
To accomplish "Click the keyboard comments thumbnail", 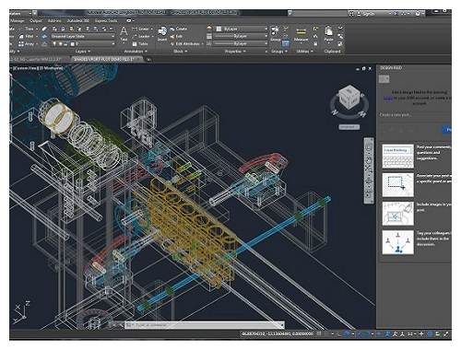I will tap(398, 157).
